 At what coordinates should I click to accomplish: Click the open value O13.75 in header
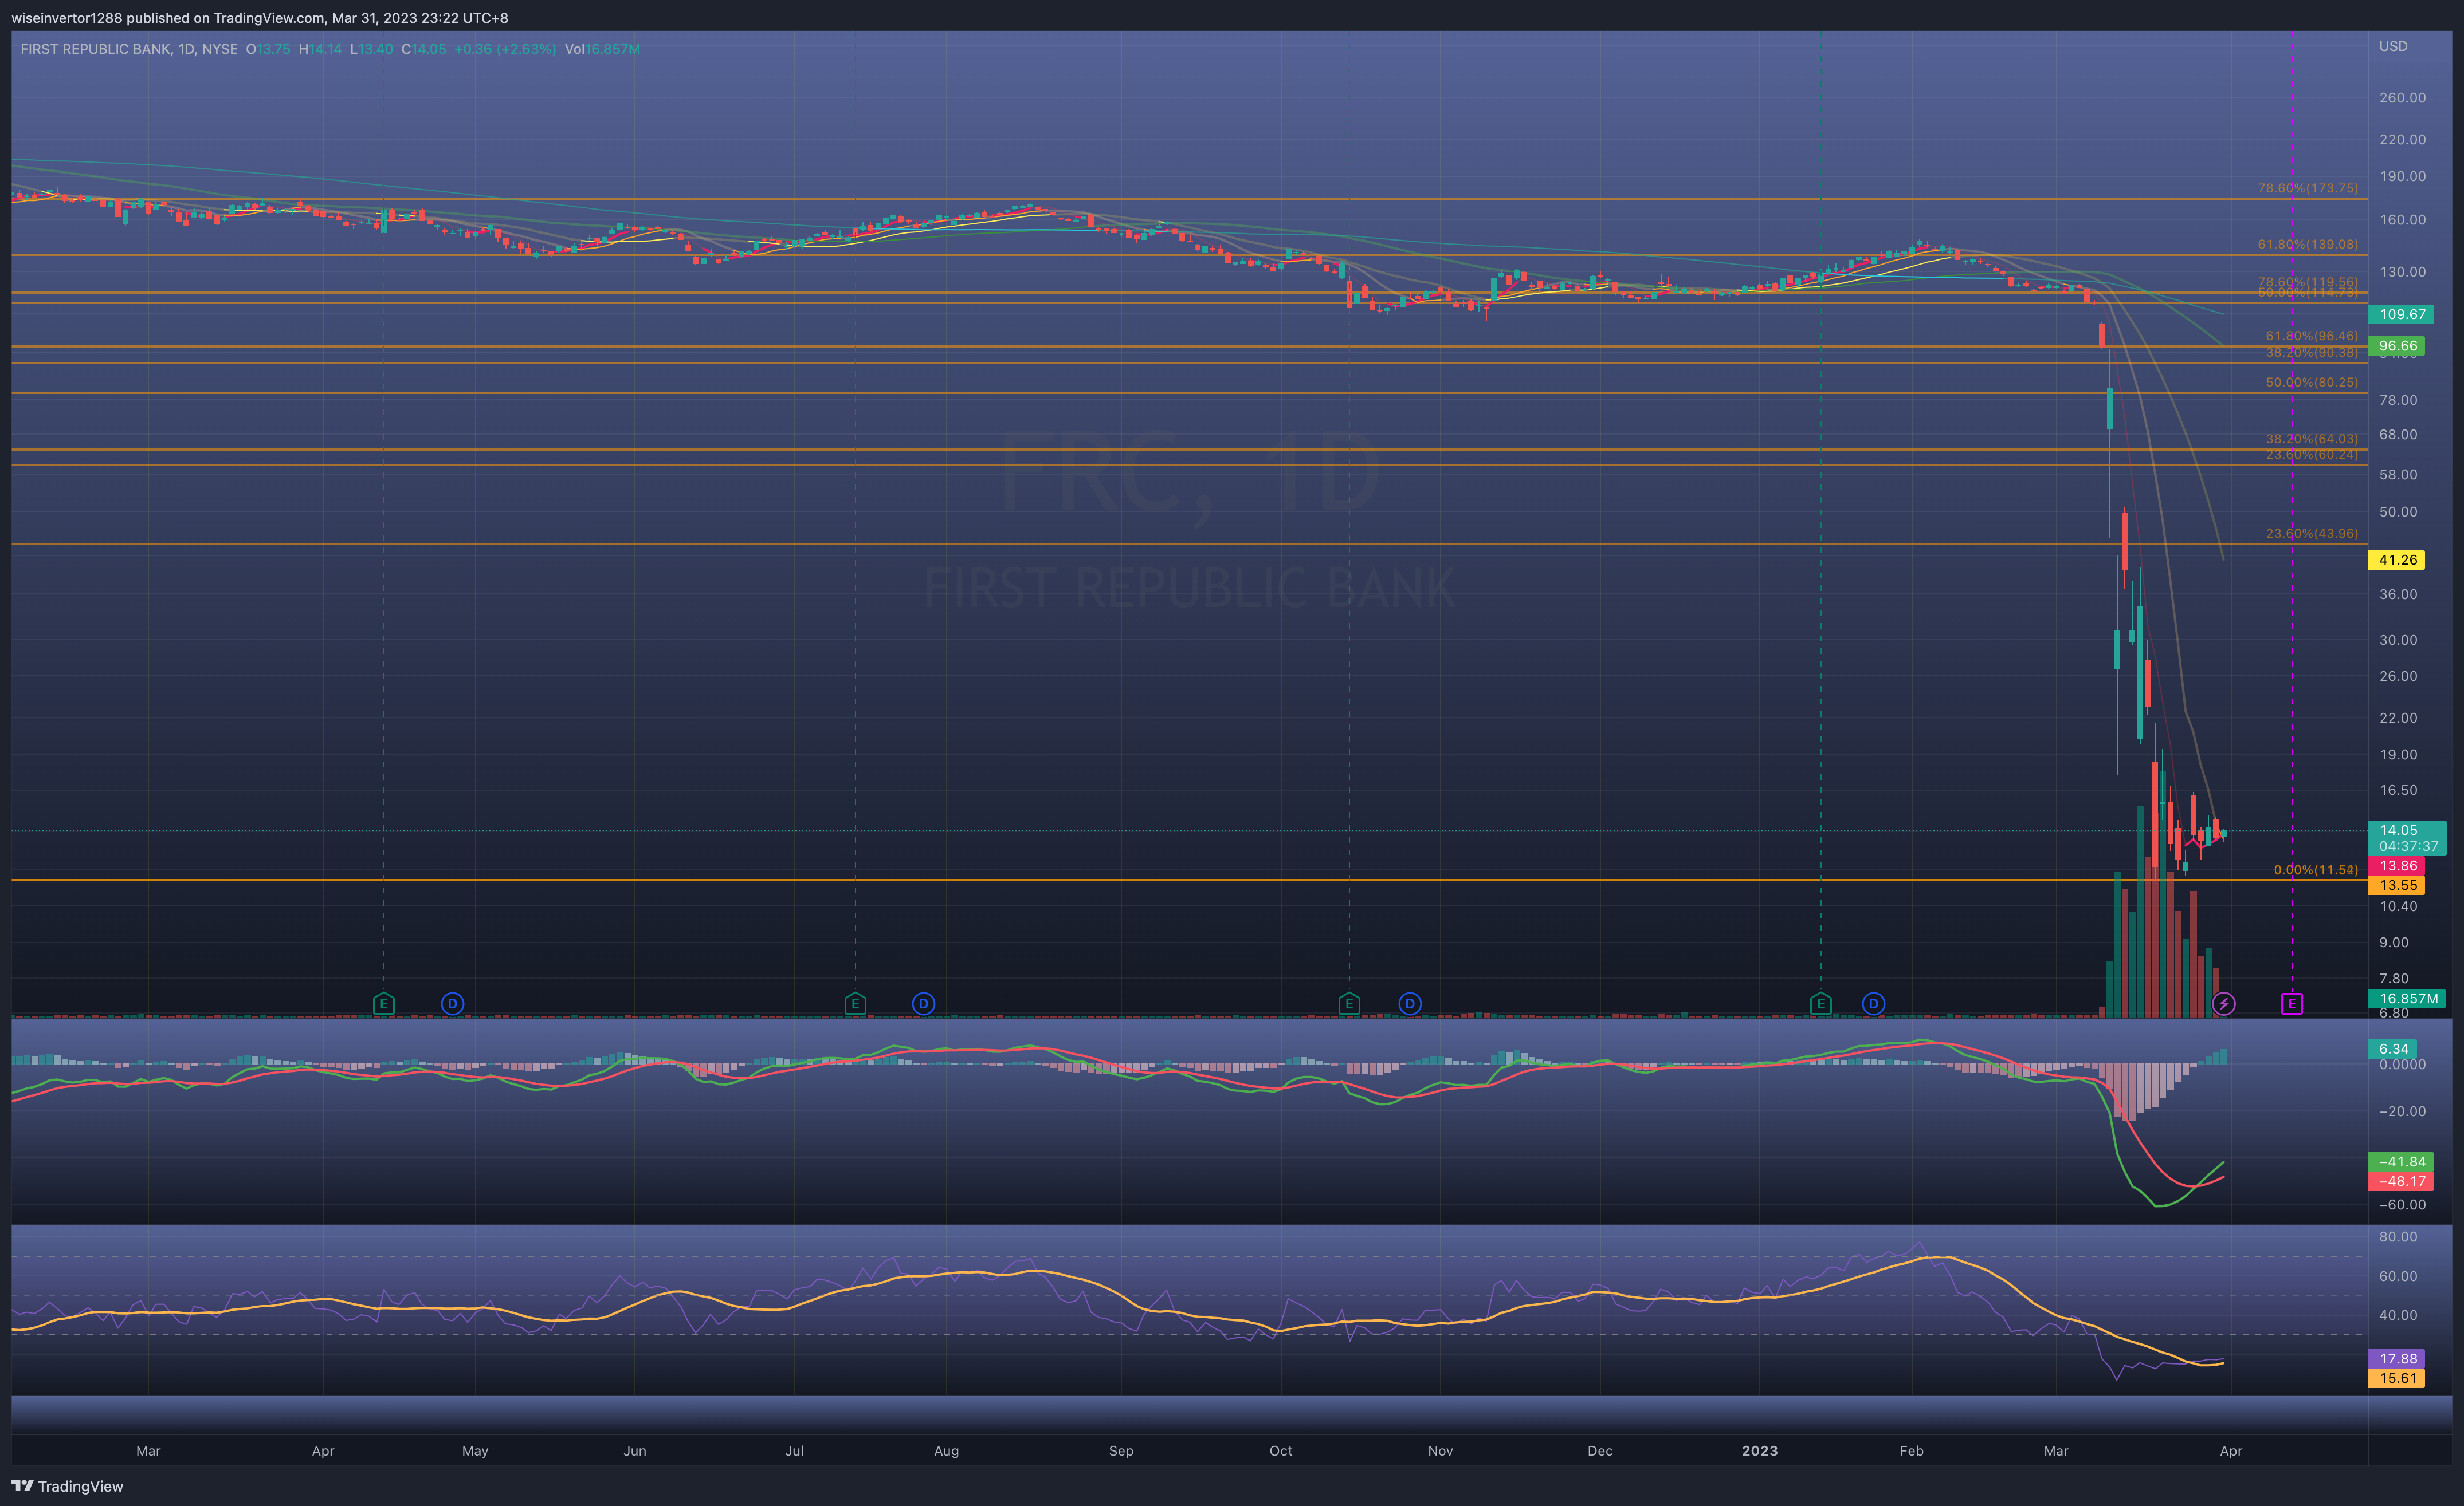coord(268,49)
